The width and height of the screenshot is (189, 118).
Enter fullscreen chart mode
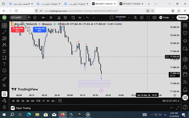(148, 18)
